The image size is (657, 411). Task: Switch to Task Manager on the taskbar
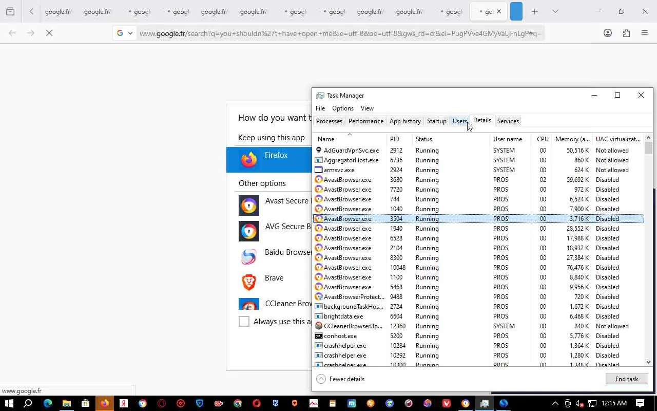(x=484, y=403)
